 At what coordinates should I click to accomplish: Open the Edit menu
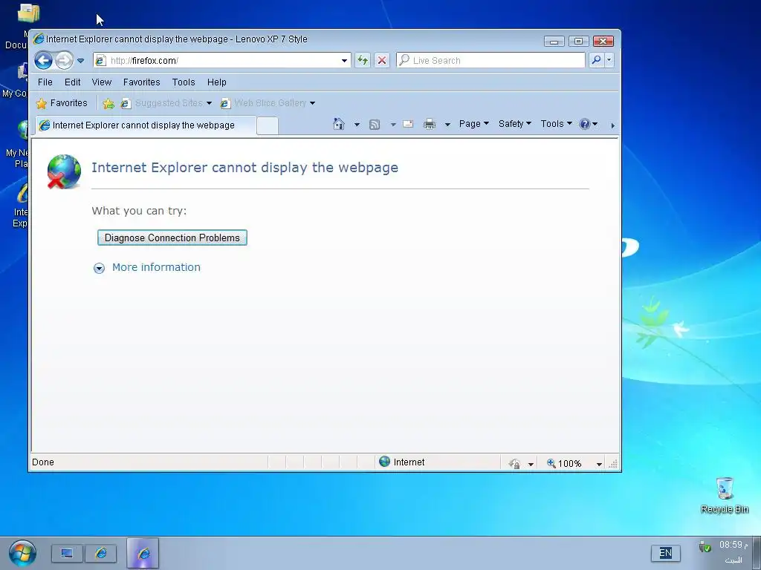point(72,82)
